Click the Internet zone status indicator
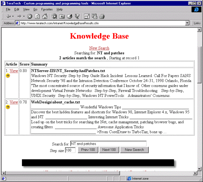 coord(138,179)
